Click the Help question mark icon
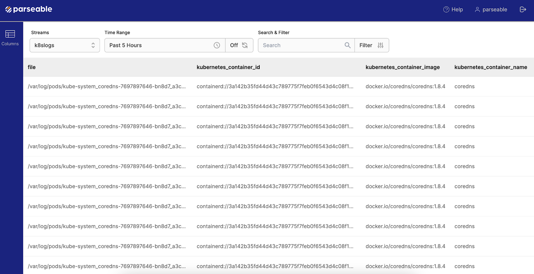Viewport: 534px width, 274px height. 446,10
